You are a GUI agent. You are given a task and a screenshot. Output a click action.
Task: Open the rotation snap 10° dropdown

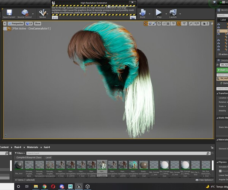pyautogui.click(x=184, y=24)
